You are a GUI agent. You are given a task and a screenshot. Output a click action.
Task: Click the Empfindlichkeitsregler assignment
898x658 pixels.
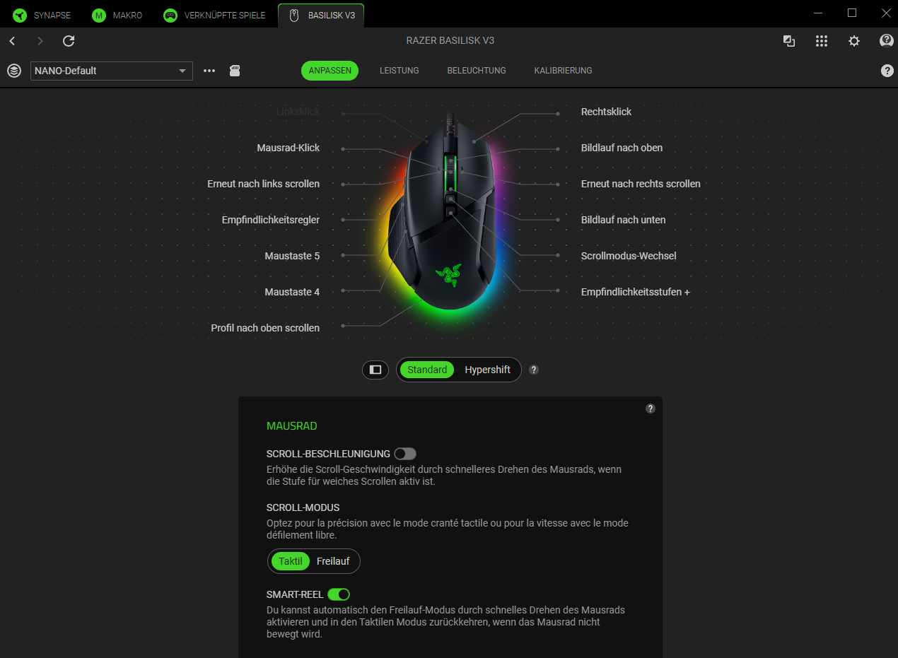(271, 220)
